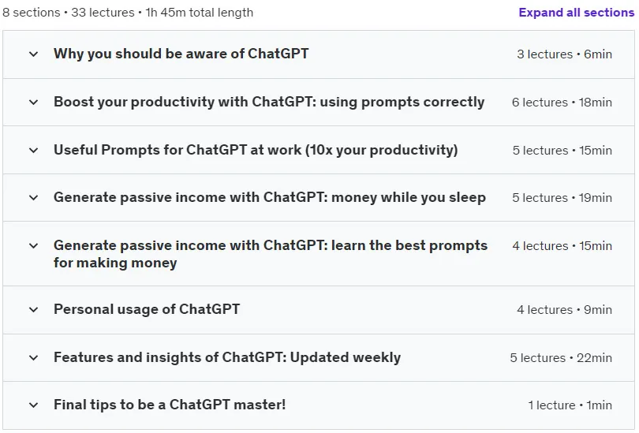Expand the 'Why you should be aware of ChatGPT' chevron
Viewport: 639px width, 433px height.
point(34,54)
